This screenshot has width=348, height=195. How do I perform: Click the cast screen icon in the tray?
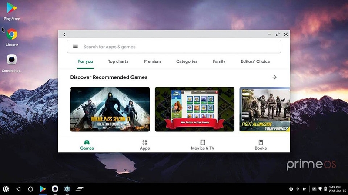[x=314, y=189]
